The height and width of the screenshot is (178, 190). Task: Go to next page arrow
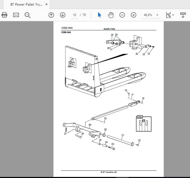63,15
